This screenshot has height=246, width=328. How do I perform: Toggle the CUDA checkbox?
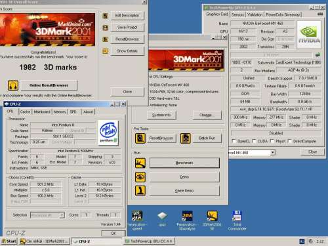tap(254, 141)
